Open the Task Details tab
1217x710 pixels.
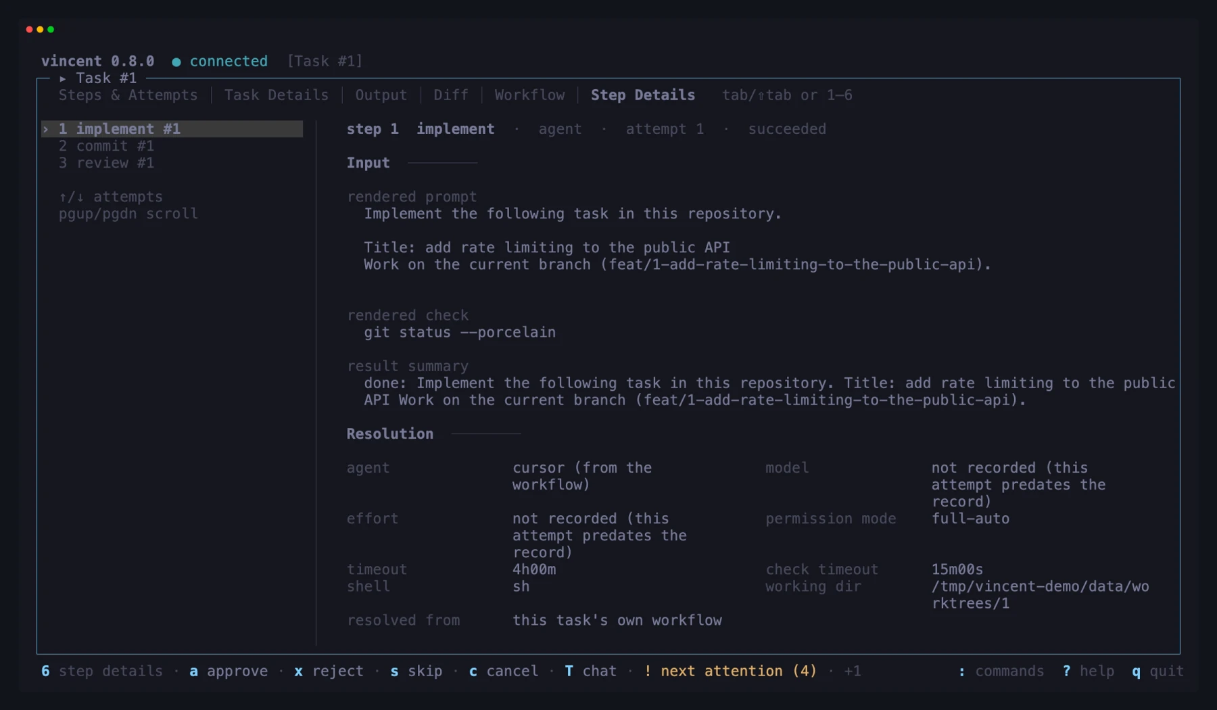coord(276,95)
